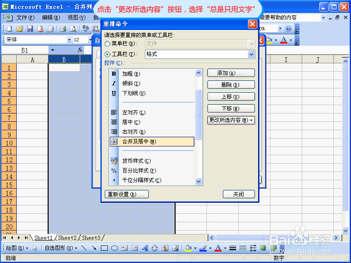Image resolution: width=351 pixels, height=263 pixels.
Task: Open the 文件(F) menu
Action: (26, 18)
